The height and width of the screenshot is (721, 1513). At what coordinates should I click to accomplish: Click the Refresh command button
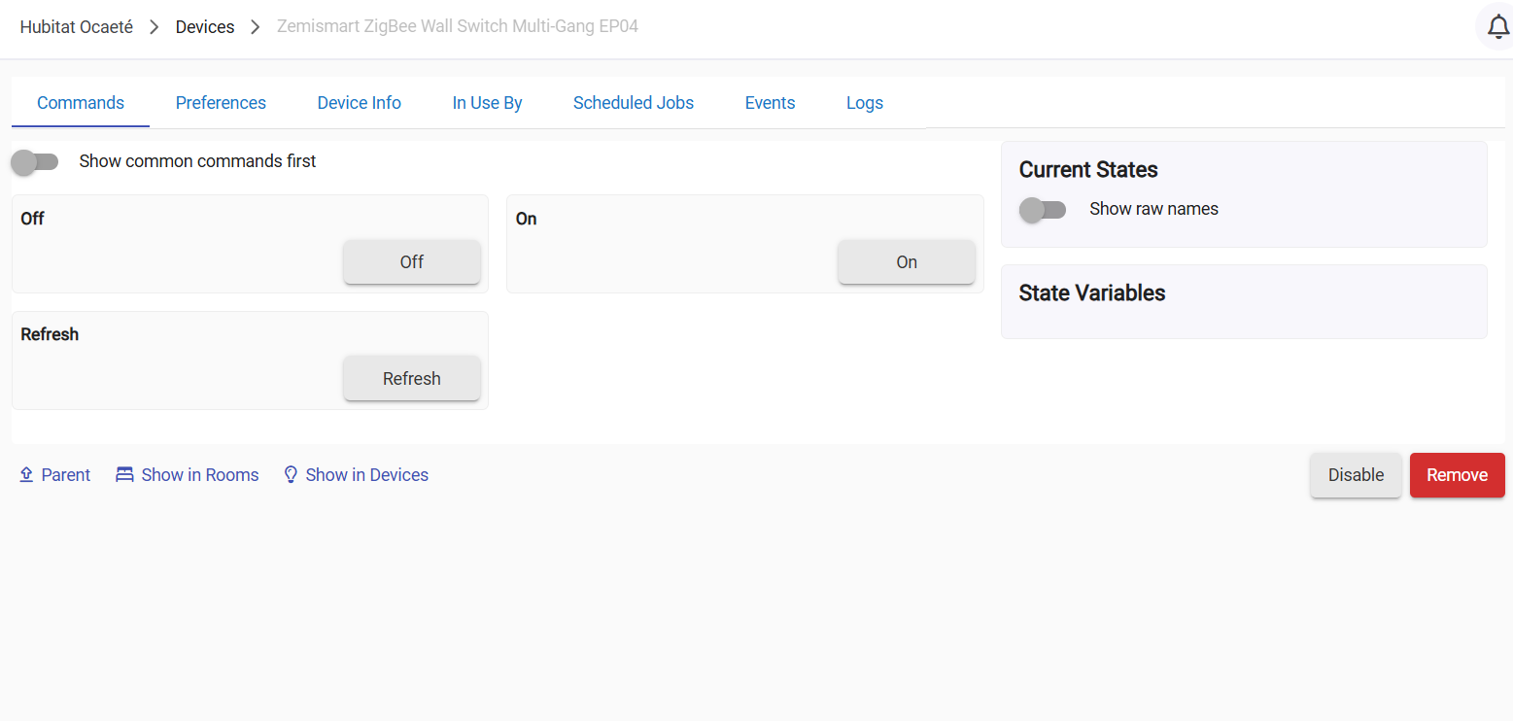411,378
